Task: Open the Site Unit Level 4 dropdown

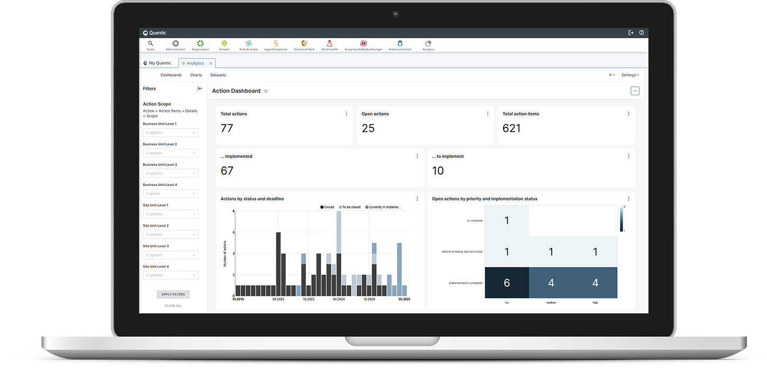Action: [171, 275]
